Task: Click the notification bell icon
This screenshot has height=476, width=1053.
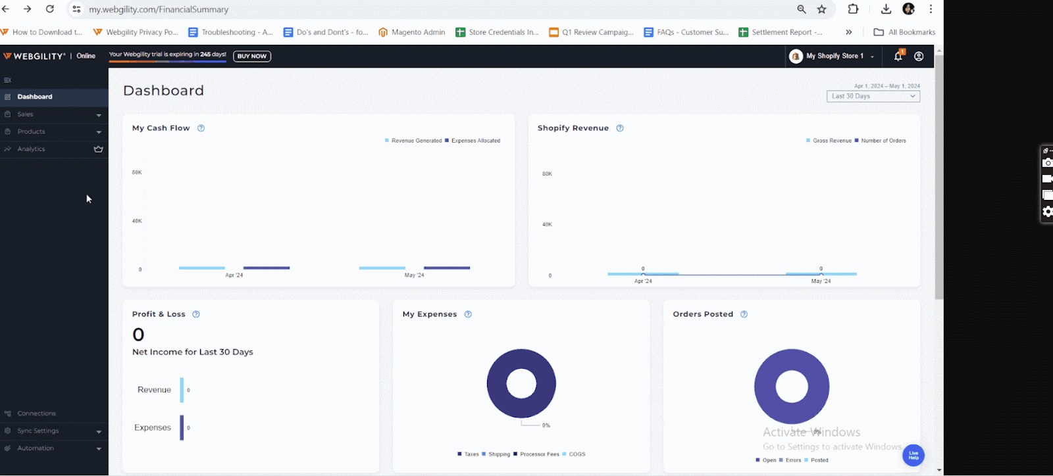Action: [898, 57]
